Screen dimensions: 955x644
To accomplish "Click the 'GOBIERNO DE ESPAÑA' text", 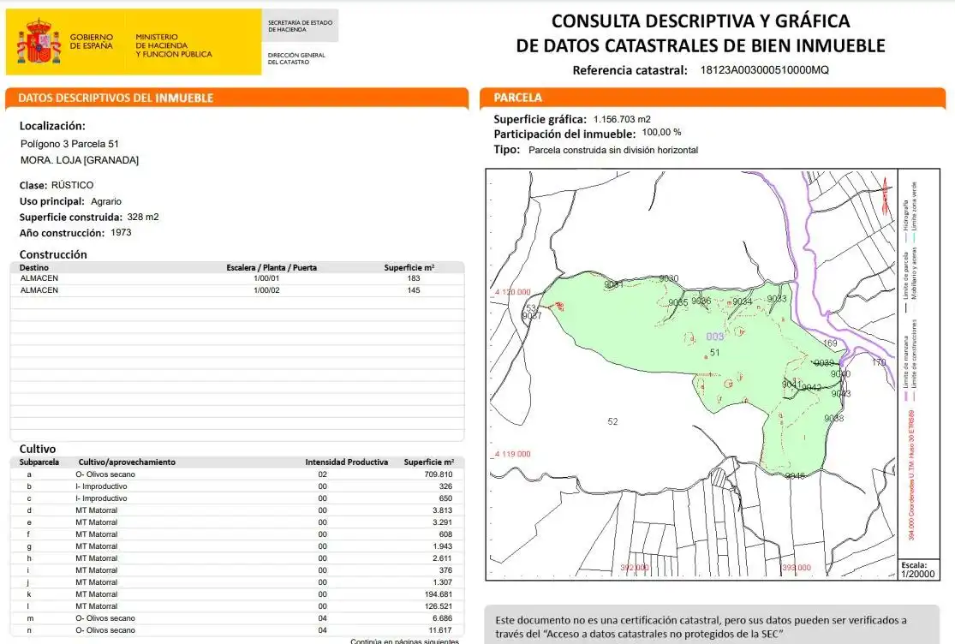I will coord(92,41).
